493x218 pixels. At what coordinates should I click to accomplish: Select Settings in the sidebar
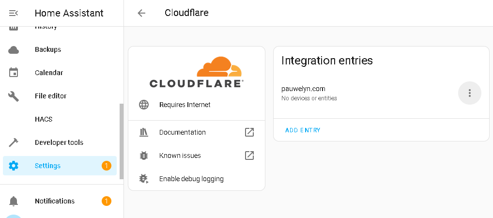(60, 166)
